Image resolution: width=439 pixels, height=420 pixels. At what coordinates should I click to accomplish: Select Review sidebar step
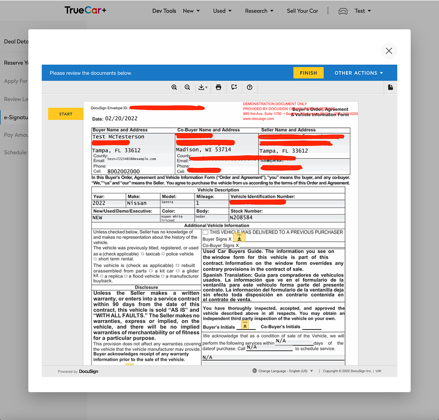tap(16, 99)
